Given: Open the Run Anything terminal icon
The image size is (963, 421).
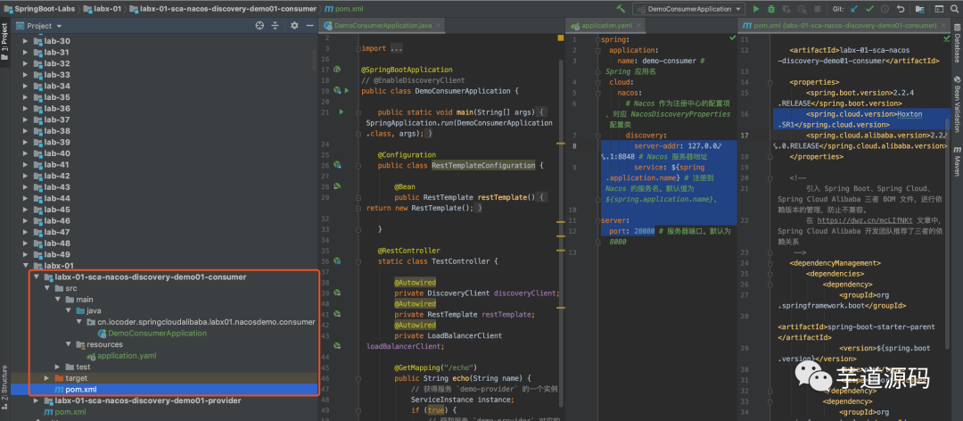Looking at the screenshot, I should click(x=938, y=9).
